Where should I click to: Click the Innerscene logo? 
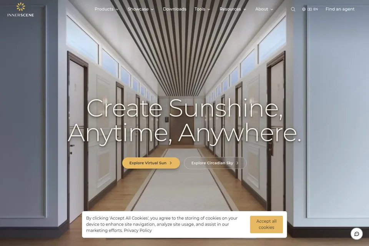[20, 10]
